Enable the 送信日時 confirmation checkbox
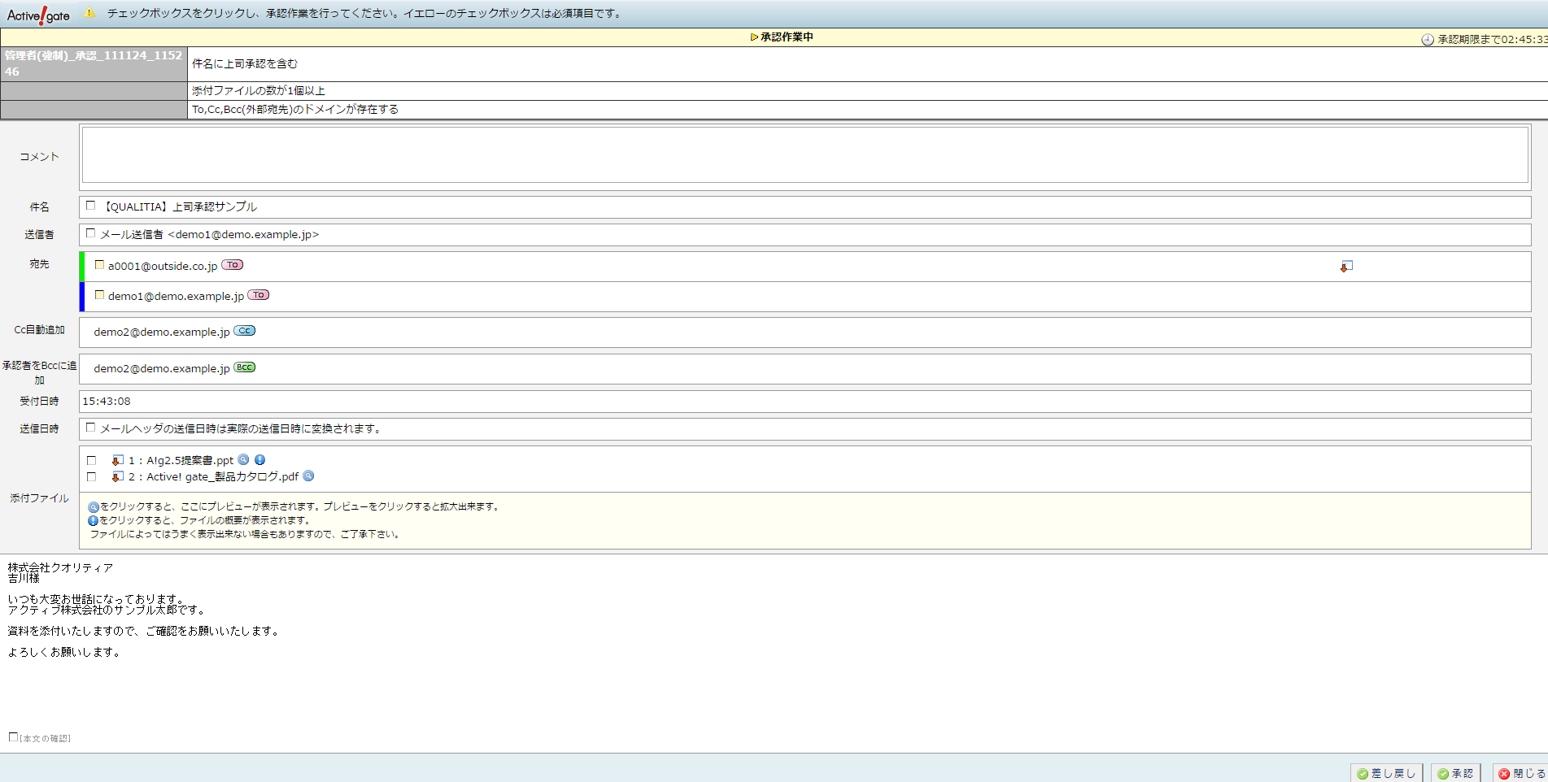Viewport: 1548px width, 782px height. tap(90, 428)
